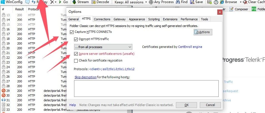
Task: Enable Check for certificate revocation
Action: pyautogui.click(x=76, y=61)
